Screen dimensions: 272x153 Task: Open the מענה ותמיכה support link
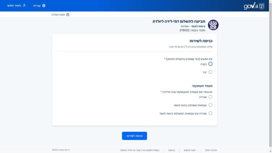click(x=58, y=15)
